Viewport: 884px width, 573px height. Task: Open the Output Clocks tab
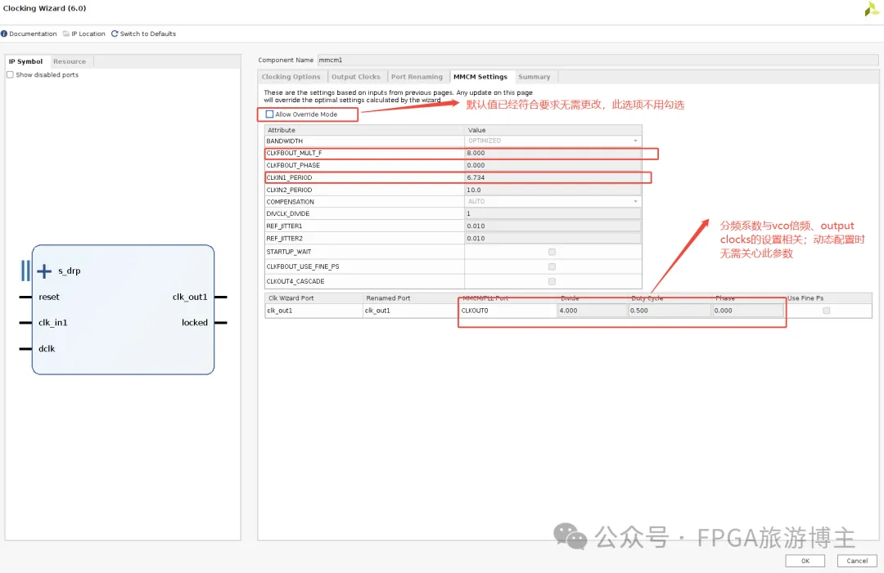pyautogui.click(x=356, y=77)
